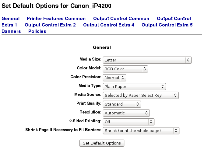The image size is (204, 150).
Task: Go to Output Control Extra 5
Action: [167, 25]
